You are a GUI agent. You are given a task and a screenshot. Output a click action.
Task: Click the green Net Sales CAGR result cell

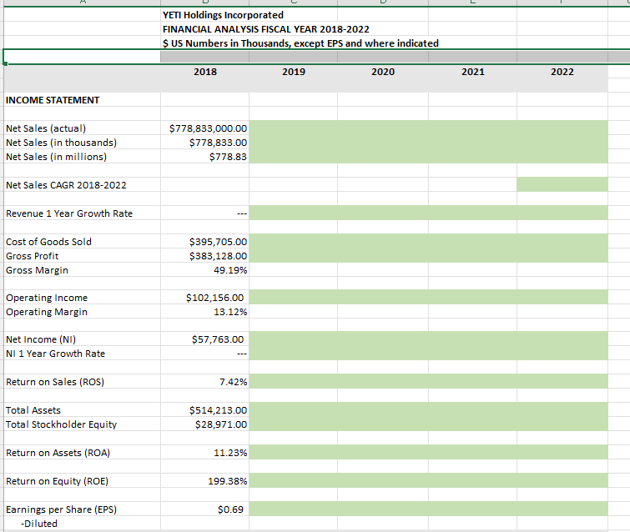tap(562, 184)
